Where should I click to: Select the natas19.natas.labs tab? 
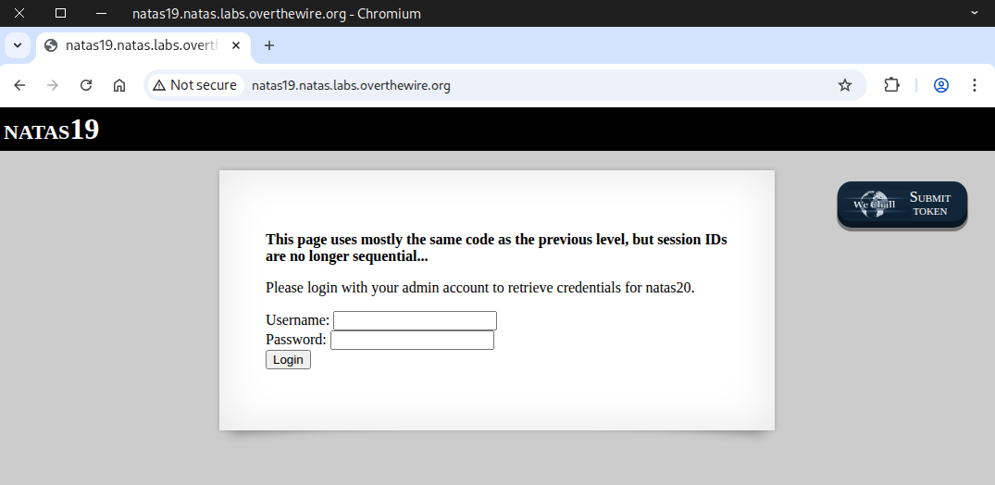(x=134, y=45)
